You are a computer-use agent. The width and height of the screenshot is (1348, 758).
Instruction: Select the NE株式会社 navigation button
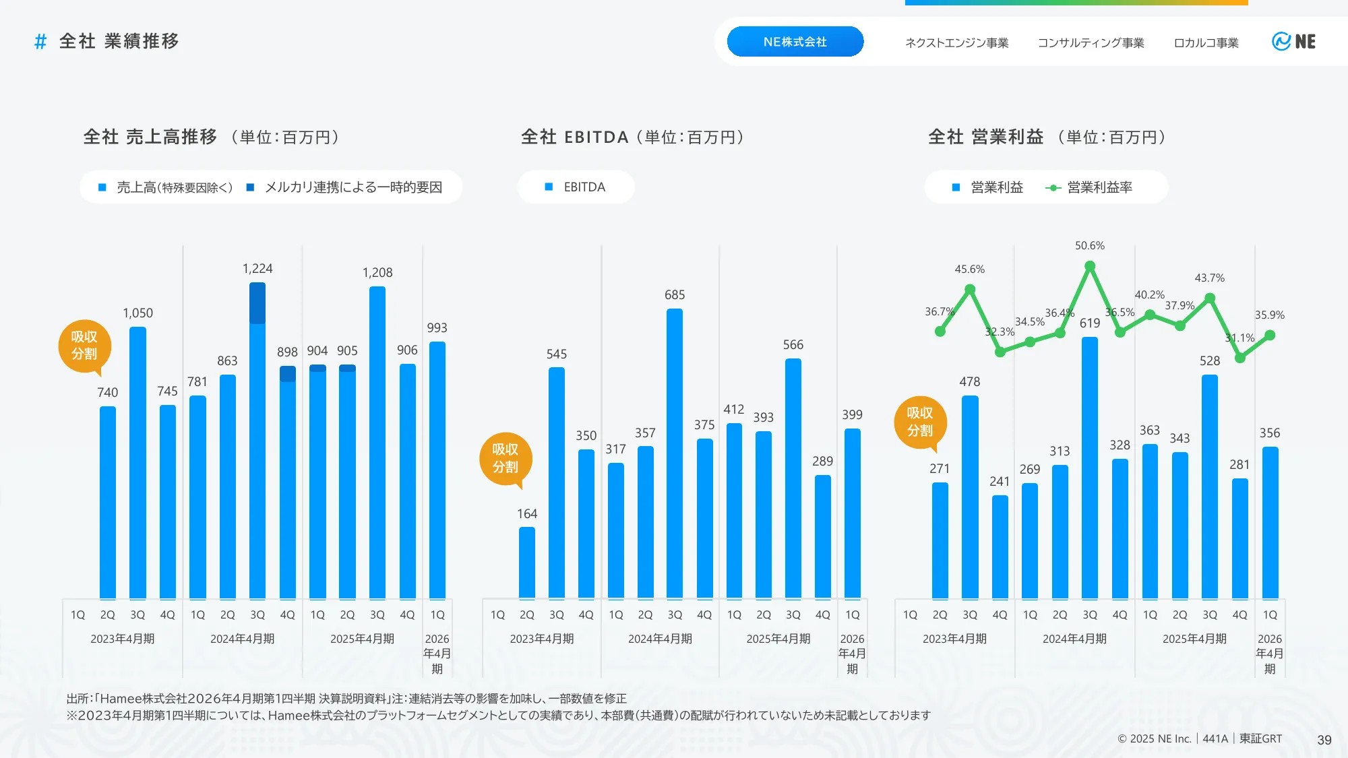click(795, 41)
